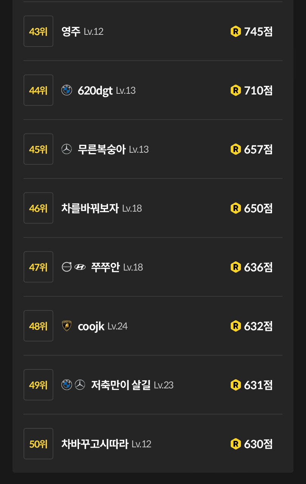Click the BMW logo beside 620dgt
306x484 pixels.
tap(66, 90)
